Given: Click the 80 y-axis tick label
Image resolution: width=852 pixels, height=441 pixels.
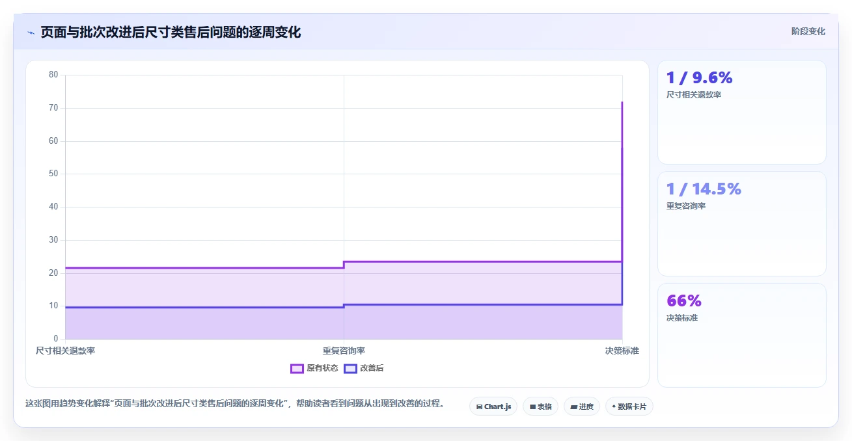Looking at the screenshot, I should pyautogui.click(x=53, y=75).
